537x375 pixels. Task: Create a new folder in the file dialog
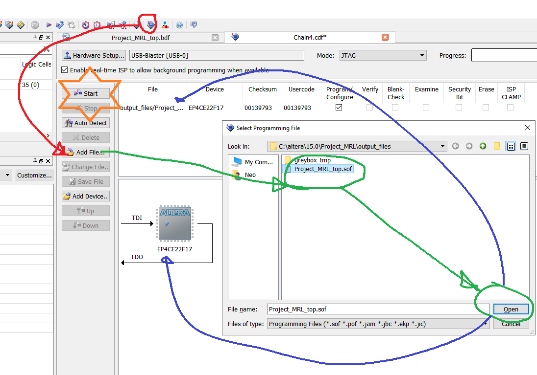[x=497, y=146]
